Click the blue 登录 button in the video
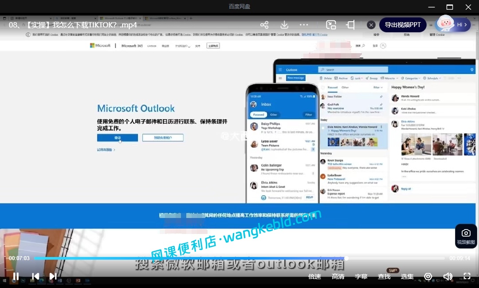479x288 pixels. [x=117, y=138]
